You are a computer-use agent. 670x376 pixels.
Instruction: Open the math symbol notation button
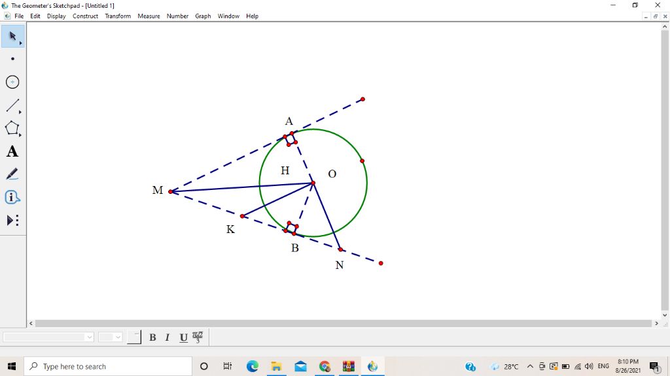198,337
